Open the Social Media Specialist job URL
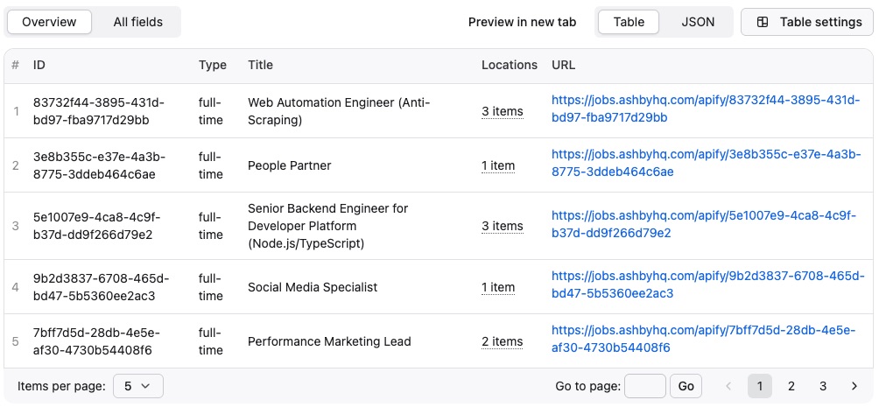The width and height of the screenshot is (879, 407). coord(705,285)
